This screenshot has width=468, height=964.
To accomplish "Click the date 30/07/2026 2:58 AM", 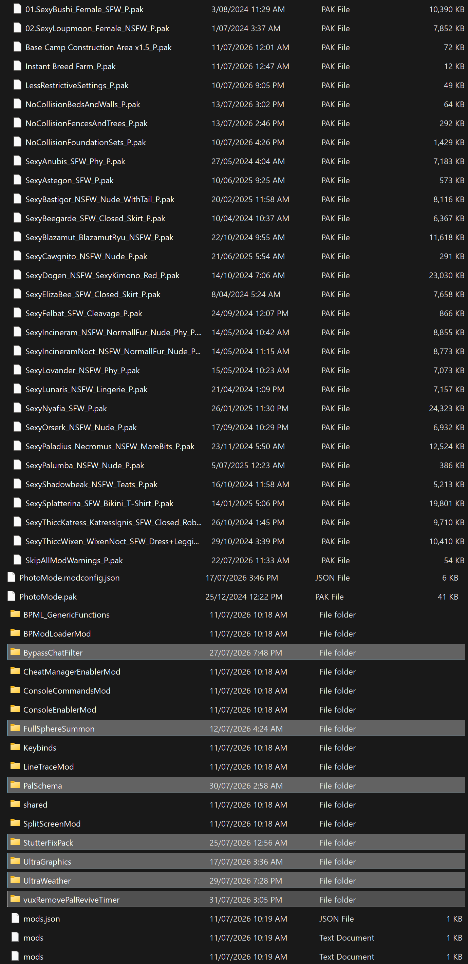I will (x=246, y=786).
